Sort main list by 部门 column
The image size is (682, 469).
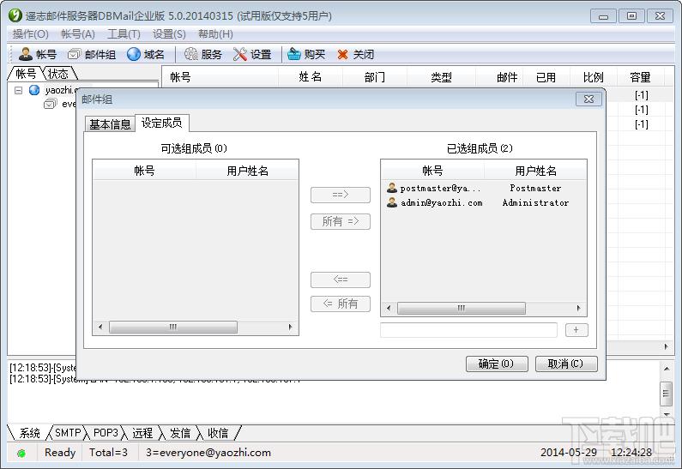tap(375, 77)
